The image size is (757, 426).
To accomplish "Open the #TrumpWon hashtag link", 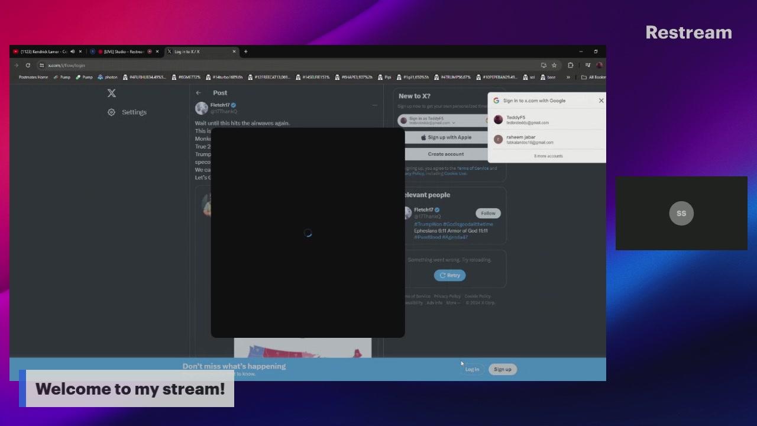I will tap(428, 224).
